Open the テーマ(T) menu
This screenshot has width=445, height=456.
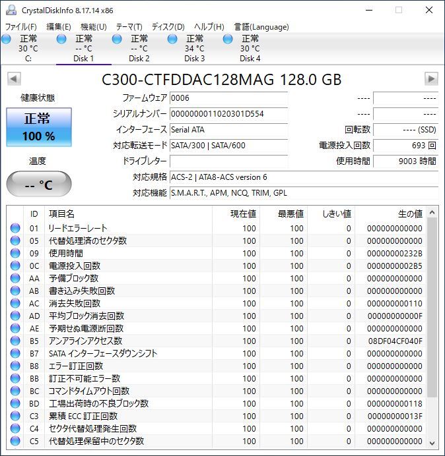129,27
